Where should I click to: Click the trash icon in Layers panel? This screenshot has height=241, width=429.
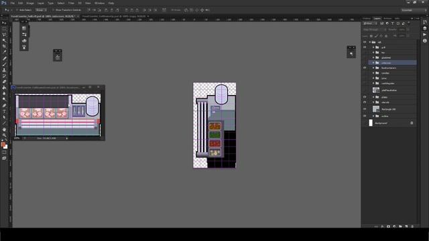tap(412, 226)
